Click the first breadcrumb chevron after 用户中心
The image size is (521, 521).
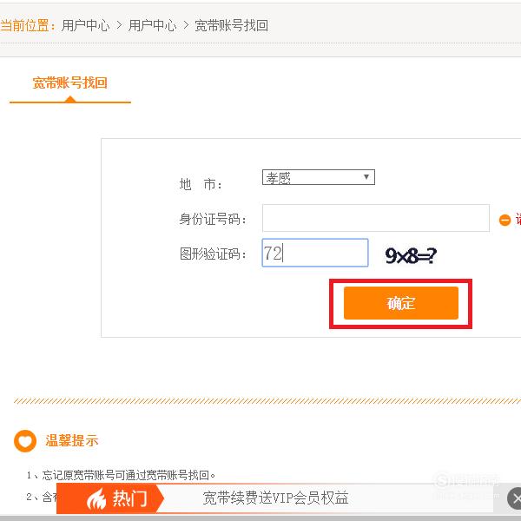(x=119, y=25)
